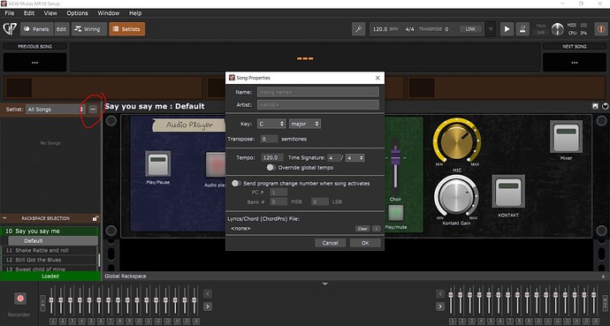Open the setlist options button with three dots
This screenshot has width=610, height=326.
point(93,110)
